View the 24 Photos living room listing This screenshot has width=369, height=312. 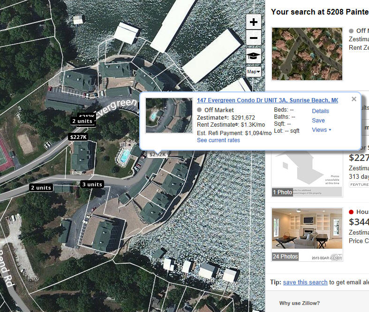[x=307, y=235]
